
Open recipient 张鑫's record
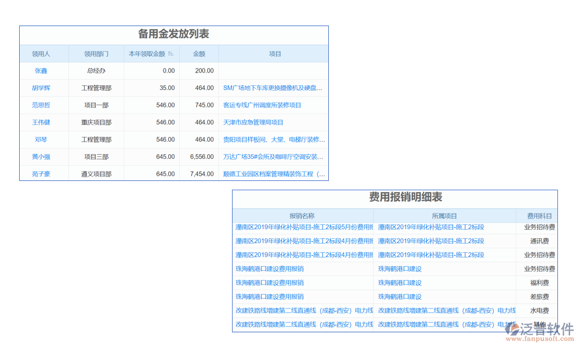[x=41, y=71]
